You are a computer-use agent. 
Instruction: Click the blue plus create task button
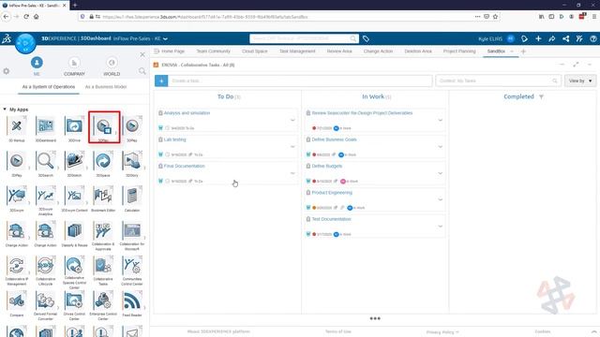pos(161,81)
